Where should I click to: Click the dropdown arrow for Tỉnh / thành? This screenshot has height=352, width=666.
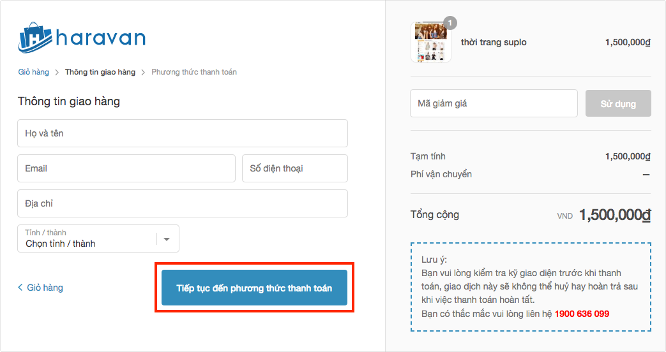tap(167, 239)
